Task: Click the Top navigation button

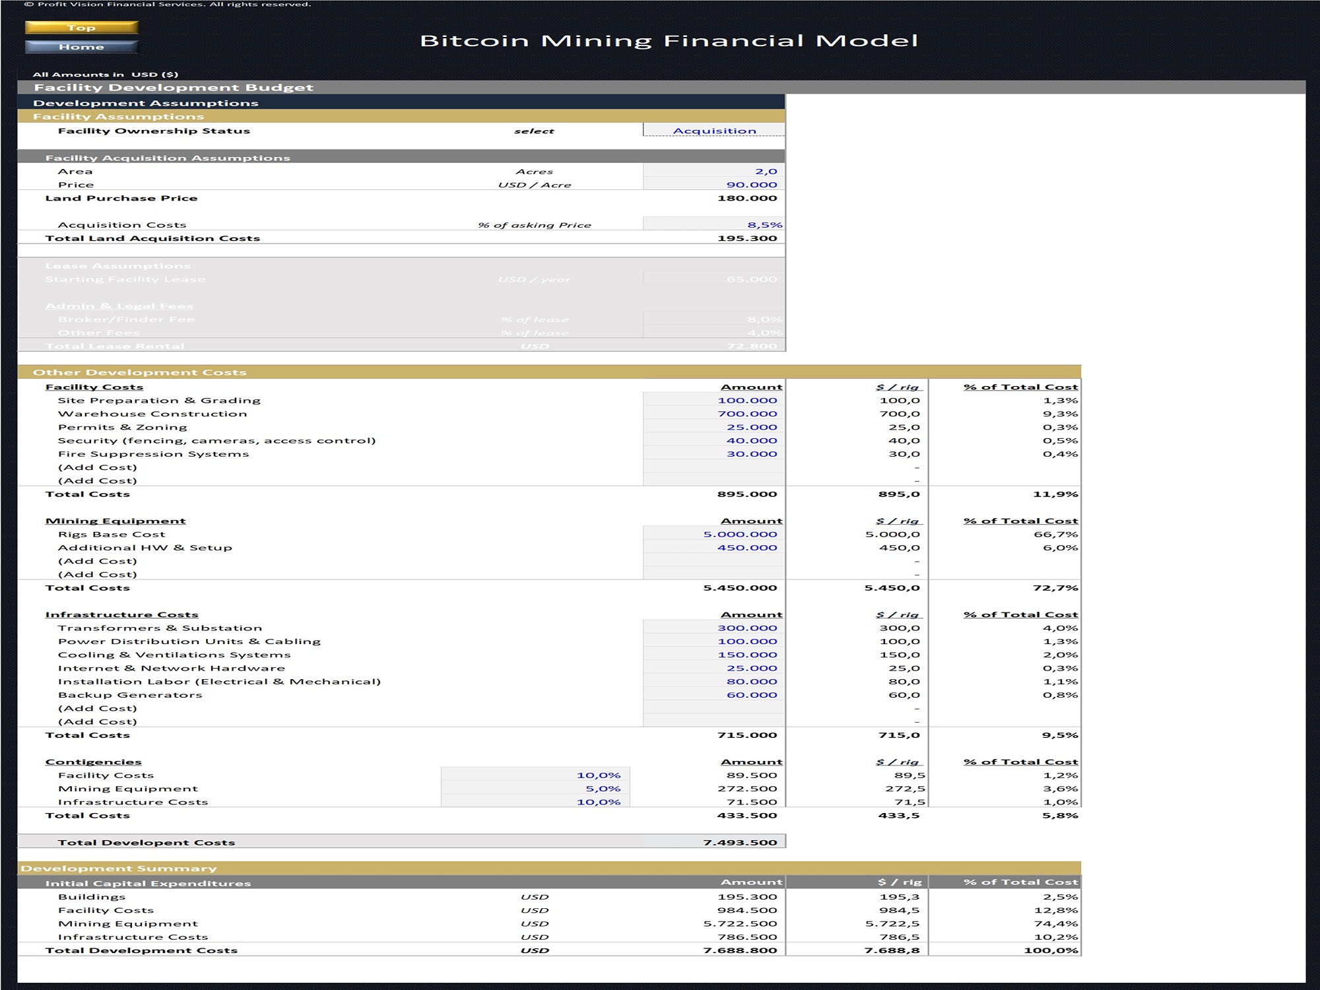Action: (81, 27)
